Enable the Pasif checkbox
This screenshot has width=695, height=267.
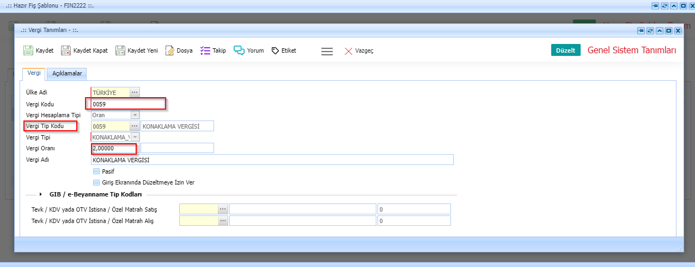[x=96, y=171]
